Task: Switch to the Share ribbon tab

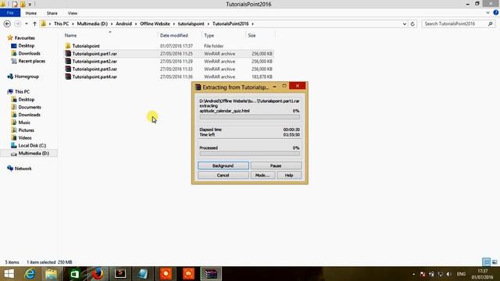Action: pyautogui.click(x=52, y=13)
